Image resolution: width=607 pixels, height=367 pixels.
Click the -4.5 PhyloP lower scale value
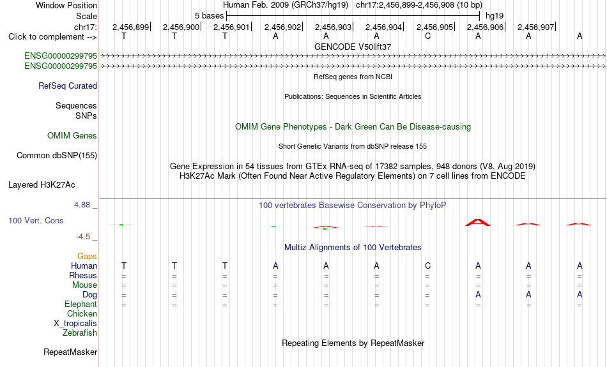point(83,237)
